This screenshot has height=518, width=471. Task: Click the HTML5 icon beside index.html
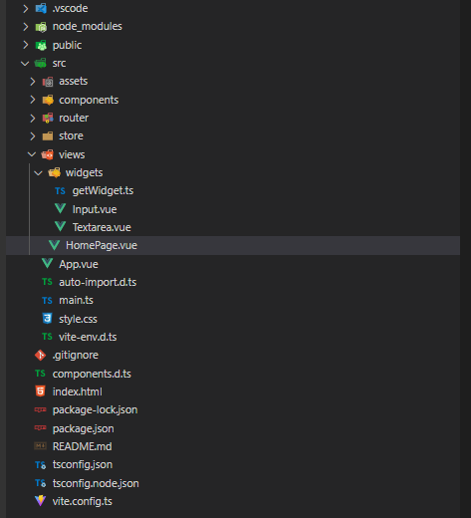coord(41,391)
